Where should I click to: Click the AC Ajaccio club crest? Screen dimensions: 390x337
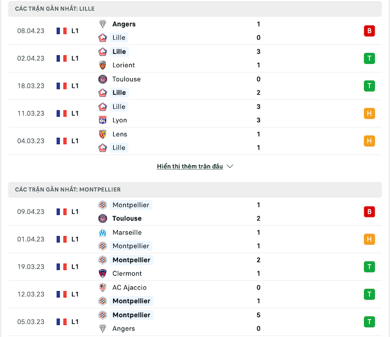coord(103,287)
